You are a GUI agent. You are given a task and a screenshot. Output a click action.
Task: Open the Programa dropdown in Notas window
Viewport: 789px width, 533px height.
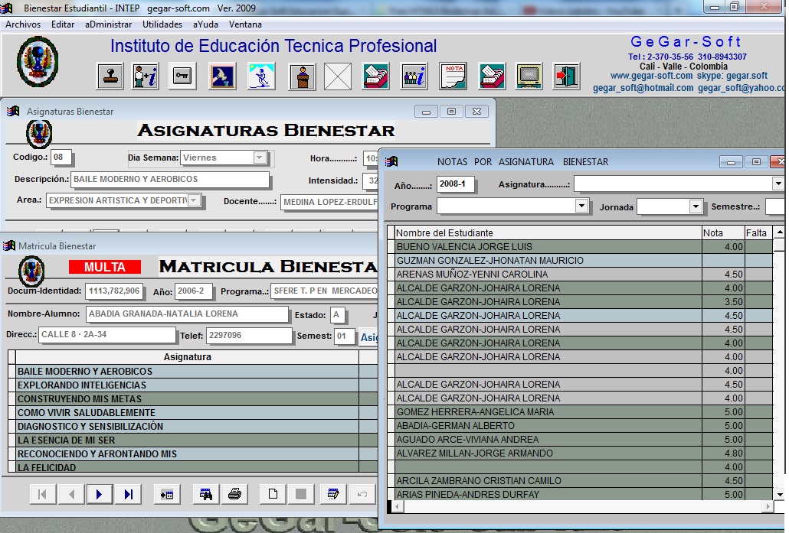tap(581, 206)
